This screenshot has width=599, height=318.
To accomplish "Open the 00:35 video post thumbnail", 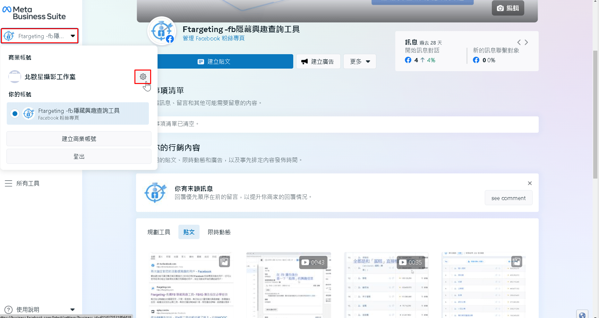I will tap(386, 285).
